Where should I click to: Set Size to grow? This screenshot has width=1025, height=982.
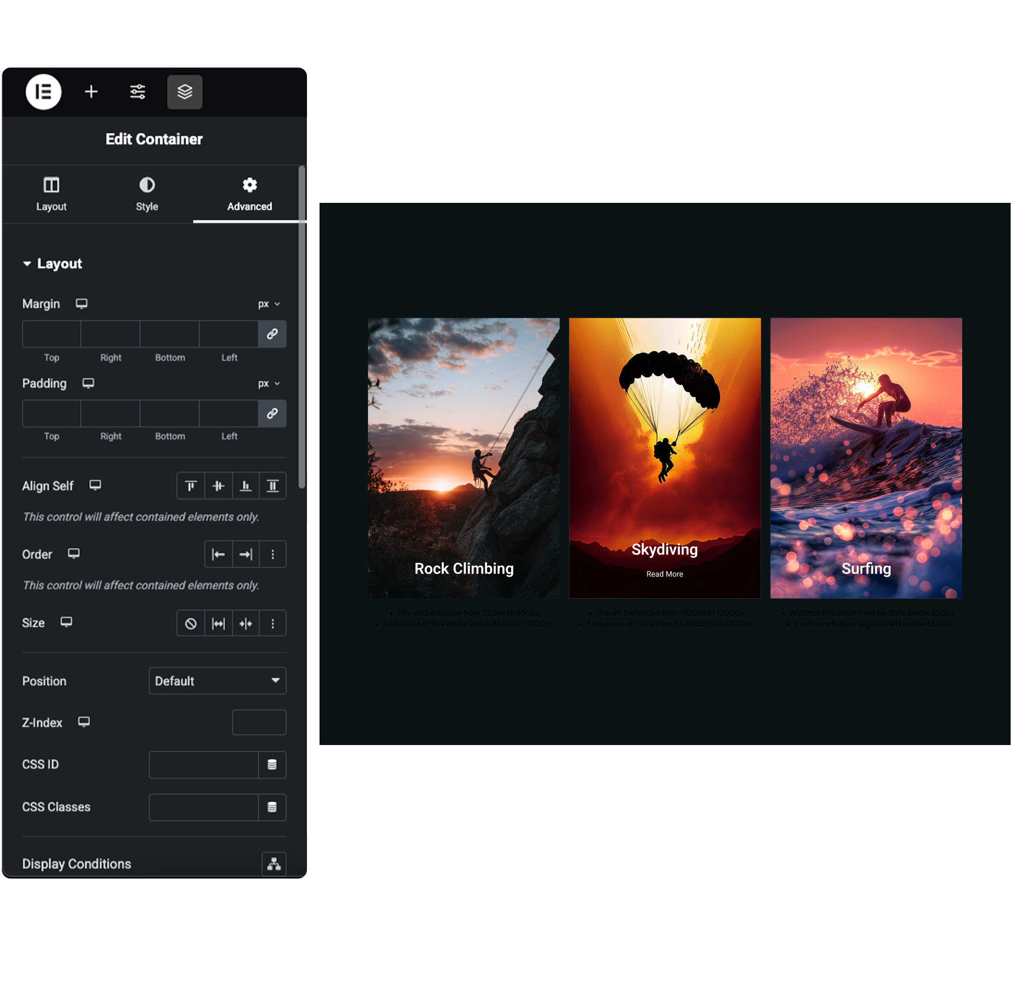pyautogui.click(x=219, y=623)
